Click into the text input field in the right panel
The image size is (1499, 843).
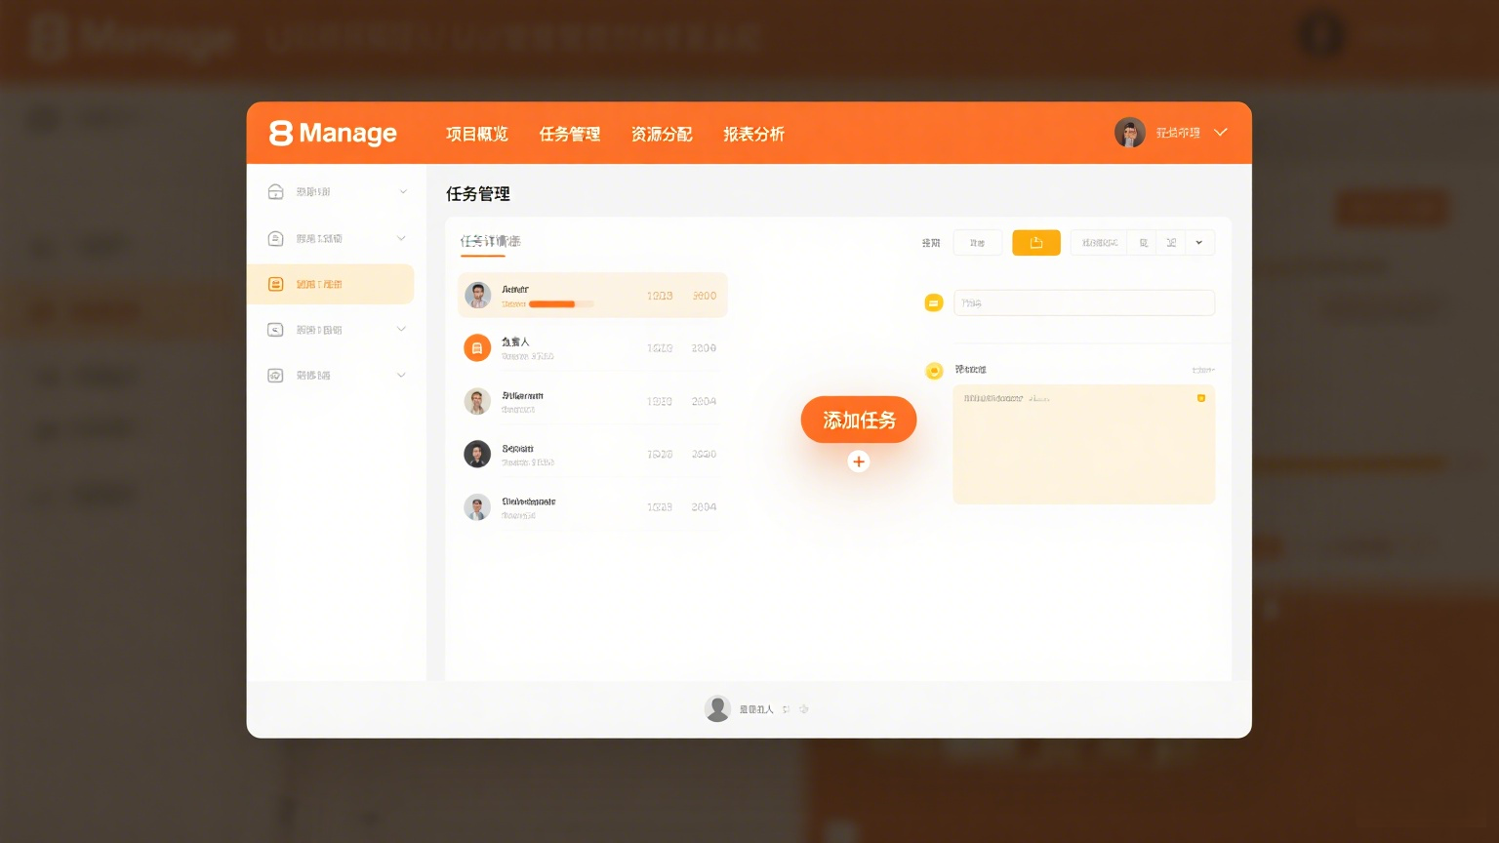[1083, 302]
